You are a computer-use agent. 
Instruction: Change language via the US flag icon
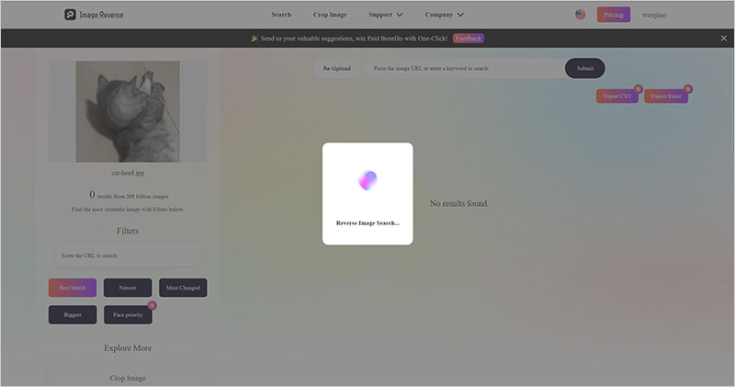tap(581, 15)
